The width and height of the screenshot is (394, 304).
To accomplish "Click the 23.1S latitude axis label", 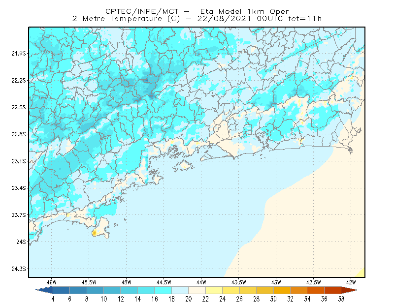I will 19,161.
